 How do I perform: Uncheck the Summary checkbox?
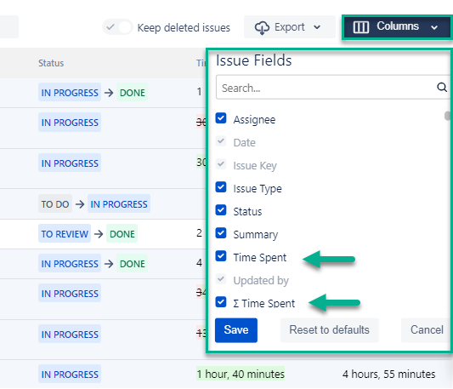pyautogui.click(x=221, y=233)
